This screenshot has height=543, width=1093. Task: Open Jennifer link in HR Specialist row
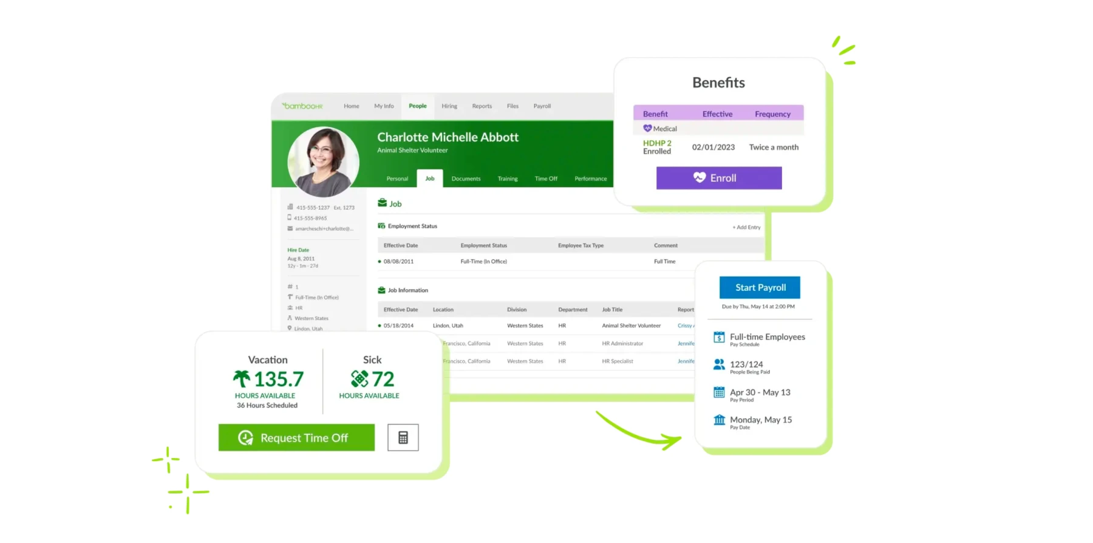pos(686,361)
